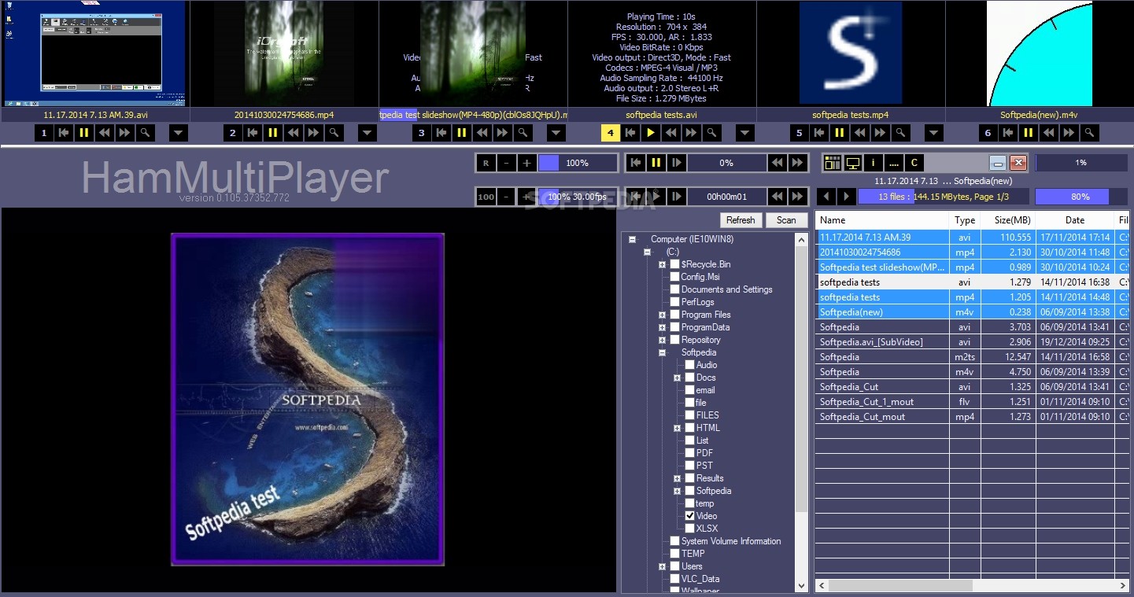Select the player 3 number button
This screenshot has height=597, width=1134.
422,133
